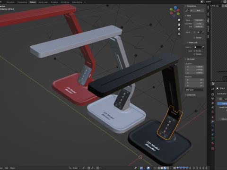This screenshot has width=227, height=170.
Task: Open the Particles properties tab icon
Action: pyautogui.click(x=212, y=126)
